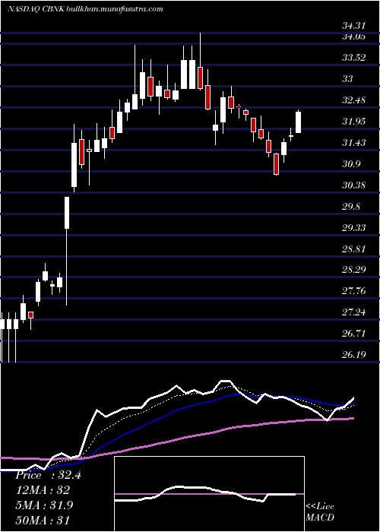Click the 30.38 price axis label
The width and height of the screenshot is (380, 532).
point(355,185)
